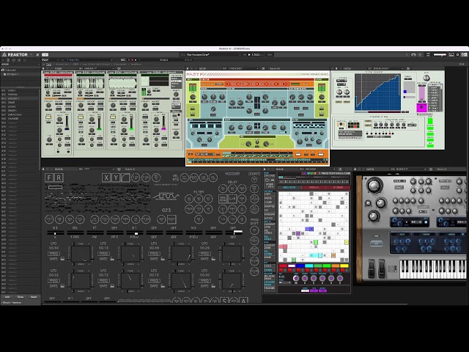This screenshot has width=469, height=352.
Task: Click the L+R button in delay section
Action: pyautogui.click(x=232, y=199)
